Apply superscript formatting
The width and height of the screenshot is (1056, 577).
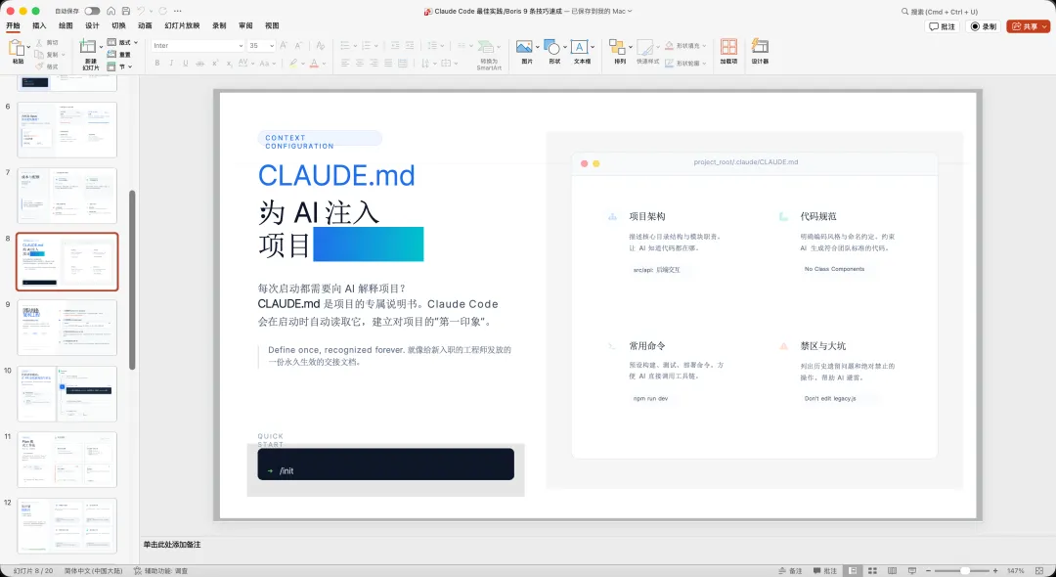click(215, 63)
